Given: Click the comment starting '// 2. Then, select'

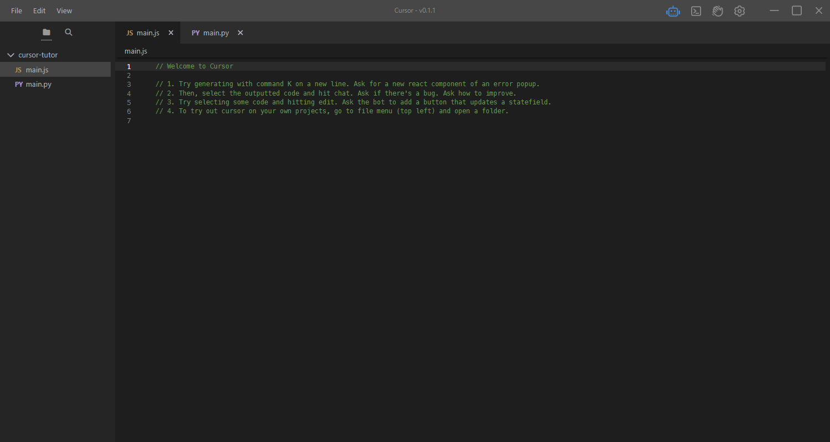Looking at the screenshot, I should 336,93.
